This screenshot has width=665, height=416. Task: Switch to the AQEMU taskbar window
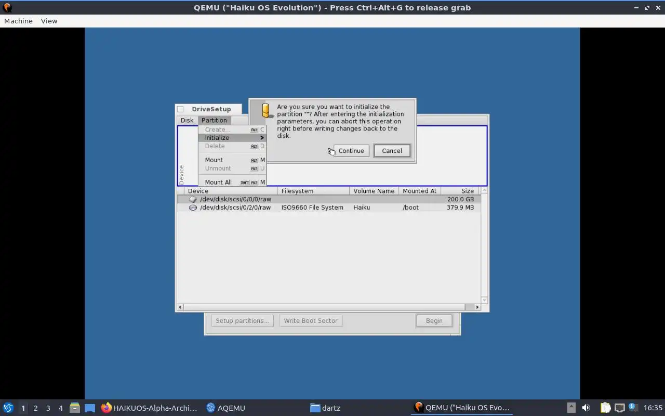(225, 408)
